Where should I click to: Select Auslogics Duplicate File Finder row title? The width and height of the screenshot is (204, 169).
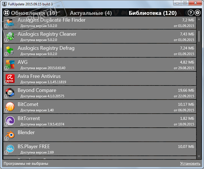pyautogui.click(x=52, y=20)
